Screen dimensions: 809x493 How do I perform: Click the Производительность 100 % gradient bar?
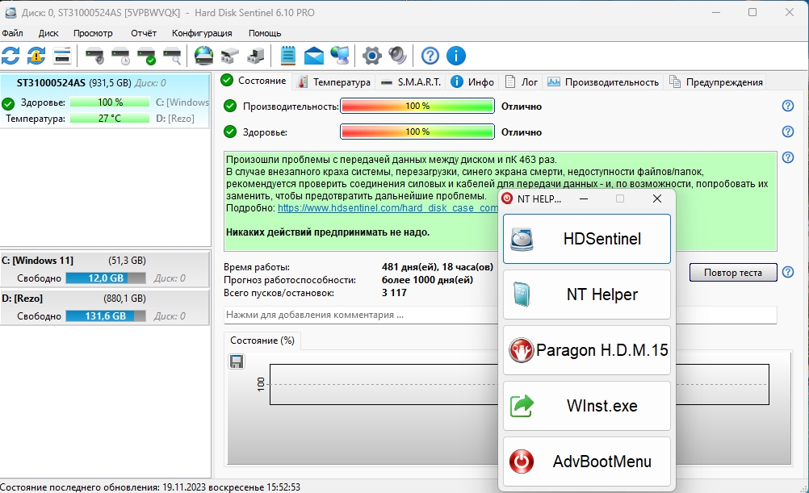(417, 106)
